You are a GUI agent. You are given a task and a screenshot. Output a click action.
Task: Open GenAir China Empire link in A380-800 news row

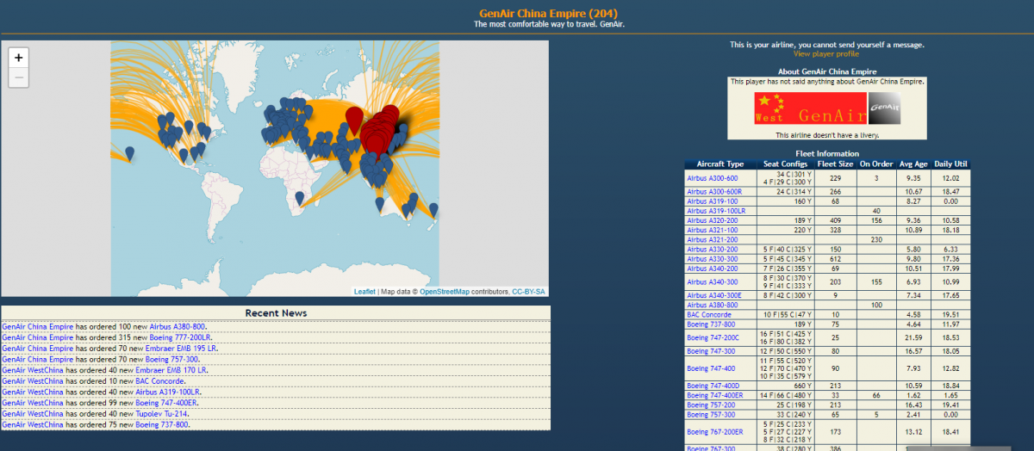pyautogui.click(x=38, y=327)
